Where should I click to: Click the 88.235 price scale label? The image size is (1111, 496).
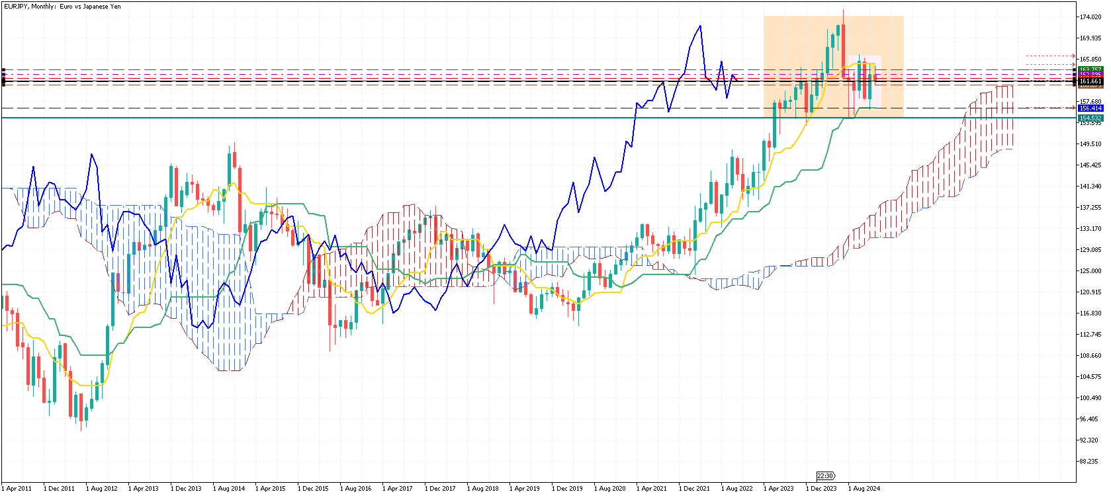(1090, 462)
